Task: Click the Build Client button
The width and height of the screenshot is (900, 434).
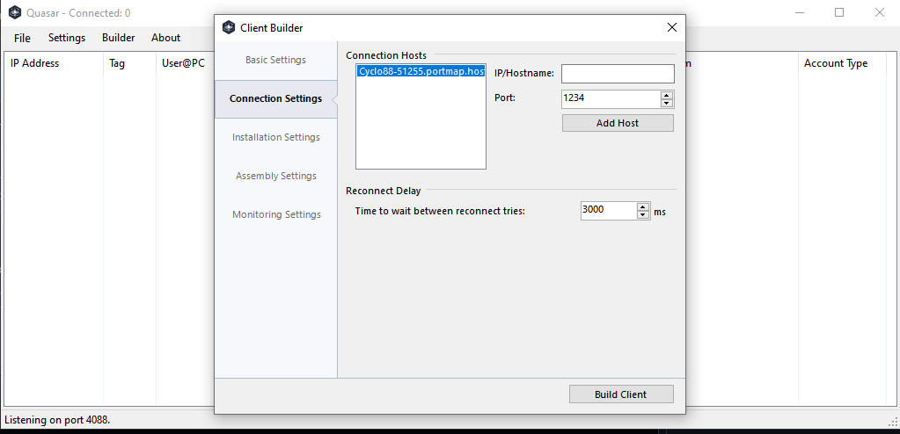Action: coord(621,394)
